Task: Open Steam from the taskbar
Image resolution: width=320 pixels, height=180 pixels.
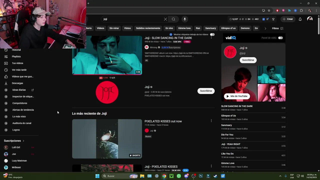Action: pos(215,176)
